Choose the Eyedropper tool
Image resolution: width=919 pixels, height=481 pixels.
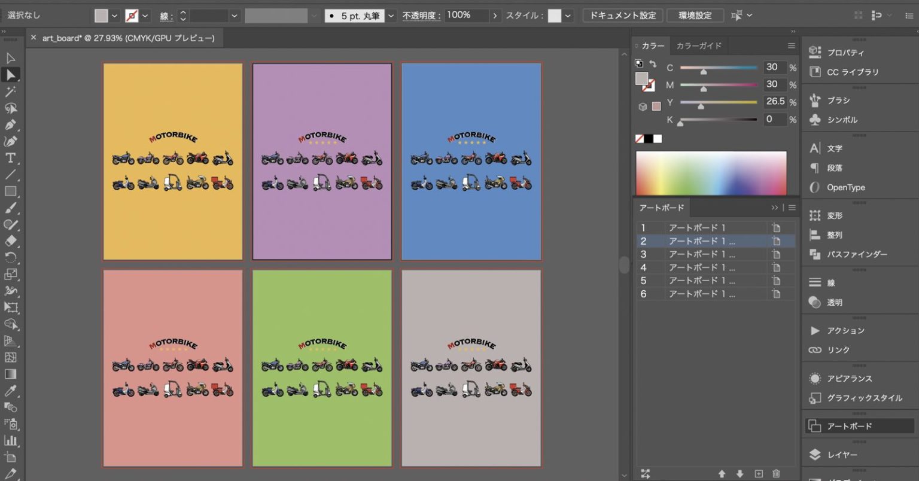coord(10,391)
